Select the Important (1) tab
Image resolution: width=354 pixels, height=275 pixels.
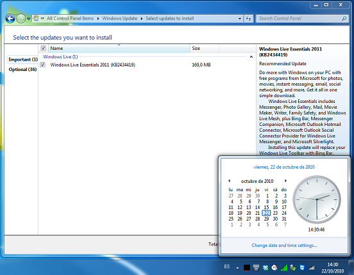(23, 59)
